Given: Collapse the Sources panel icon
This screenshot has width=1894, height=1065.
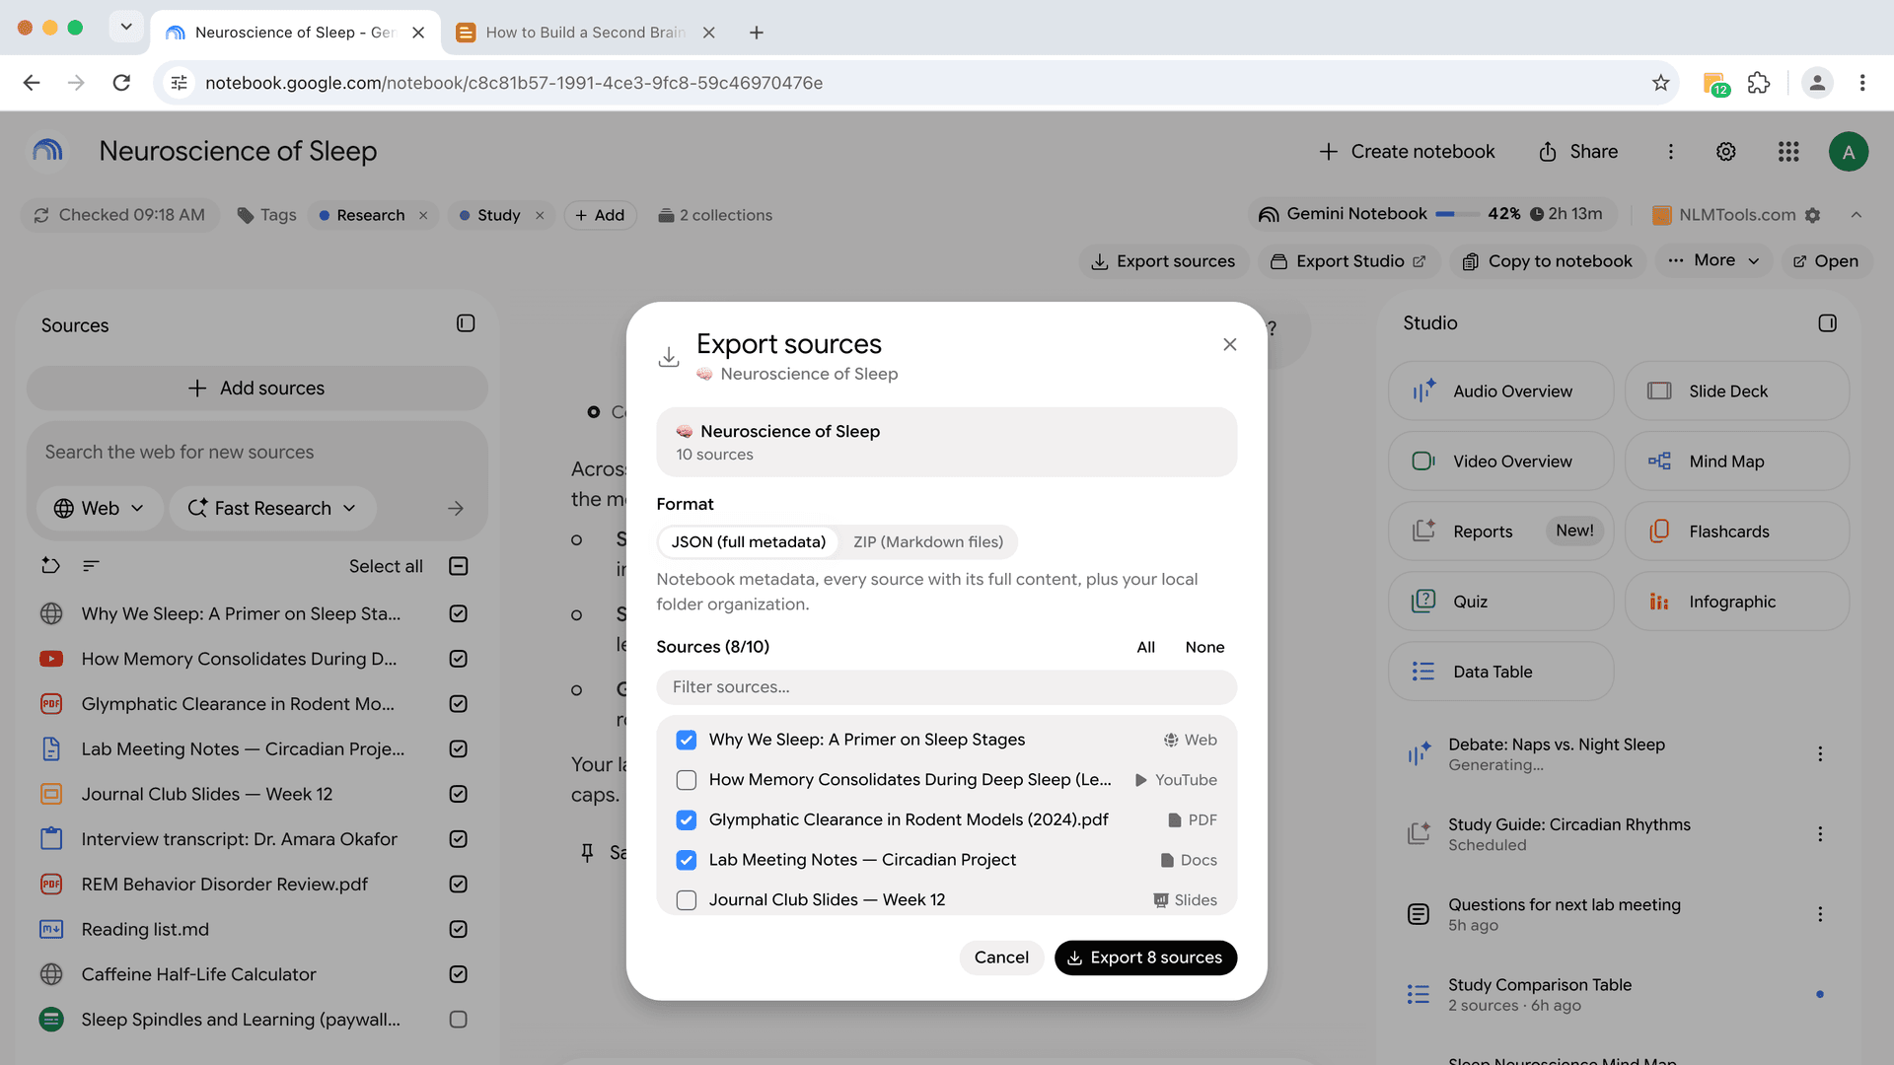Looking at the screenshot, I should (466, 323).
